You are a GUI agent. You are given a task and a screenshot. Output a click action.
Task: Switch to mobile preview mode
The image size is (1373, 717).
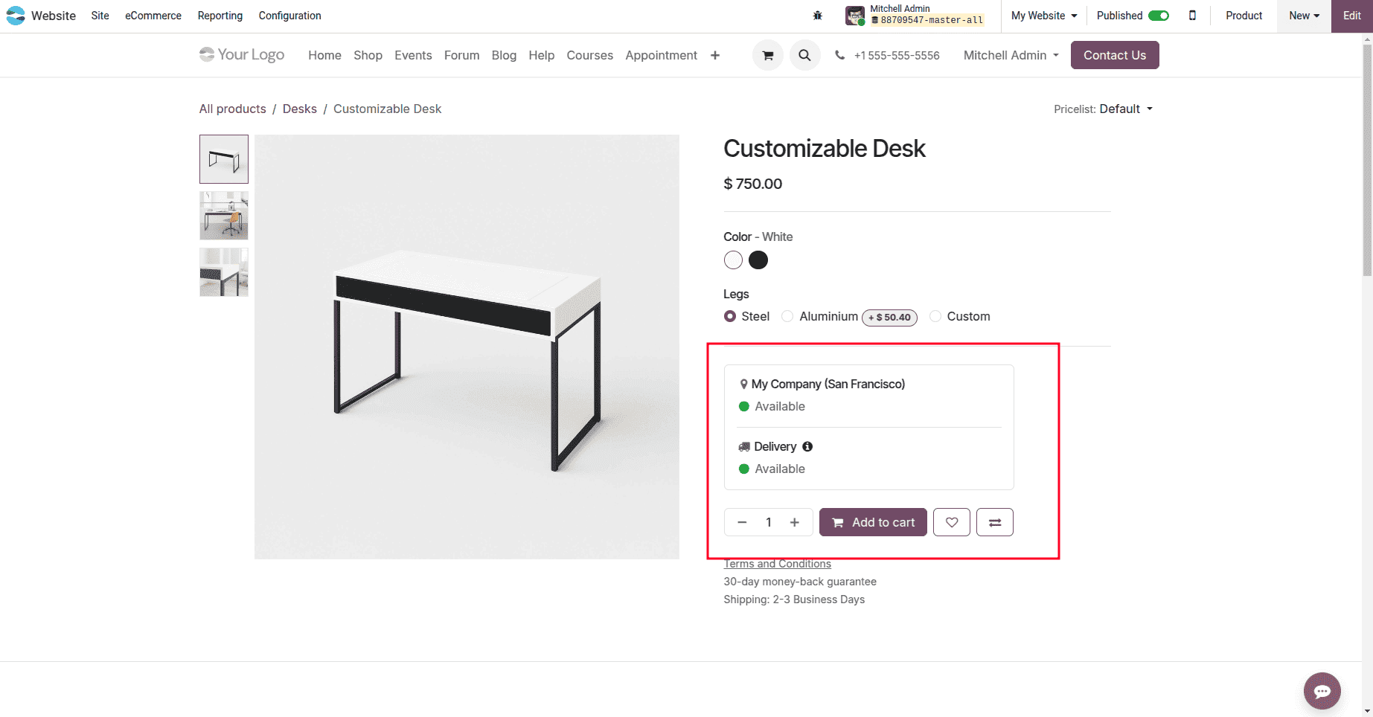[1193, 15]
